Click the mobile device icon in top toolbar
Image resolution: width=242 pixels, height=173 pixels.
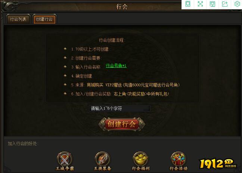(x=188, y=4)
